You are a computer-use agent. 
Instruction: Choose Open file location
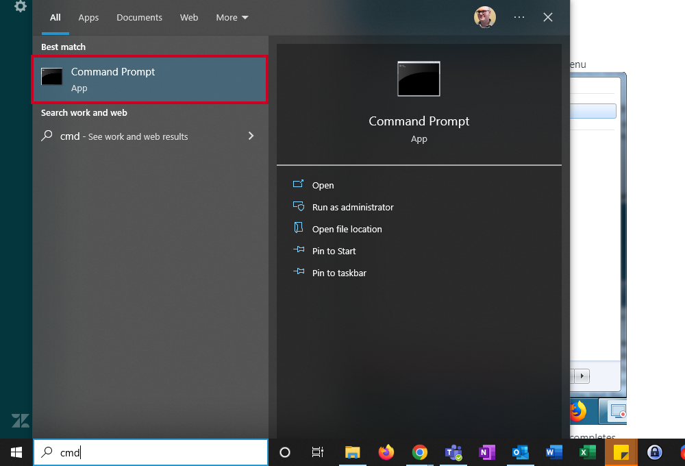(x=347, y=229)
